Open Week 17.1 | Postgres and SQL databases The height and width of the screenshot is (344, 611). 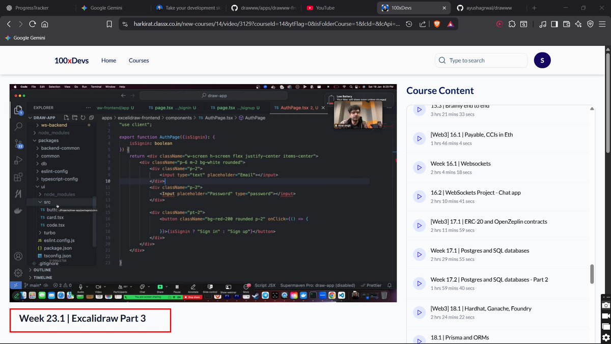tap(480, 251)
